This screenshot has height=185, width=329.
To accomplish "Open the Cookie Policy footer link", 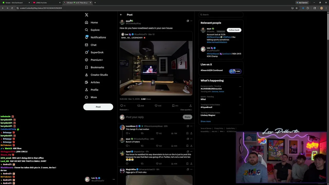I will (231, 128).
